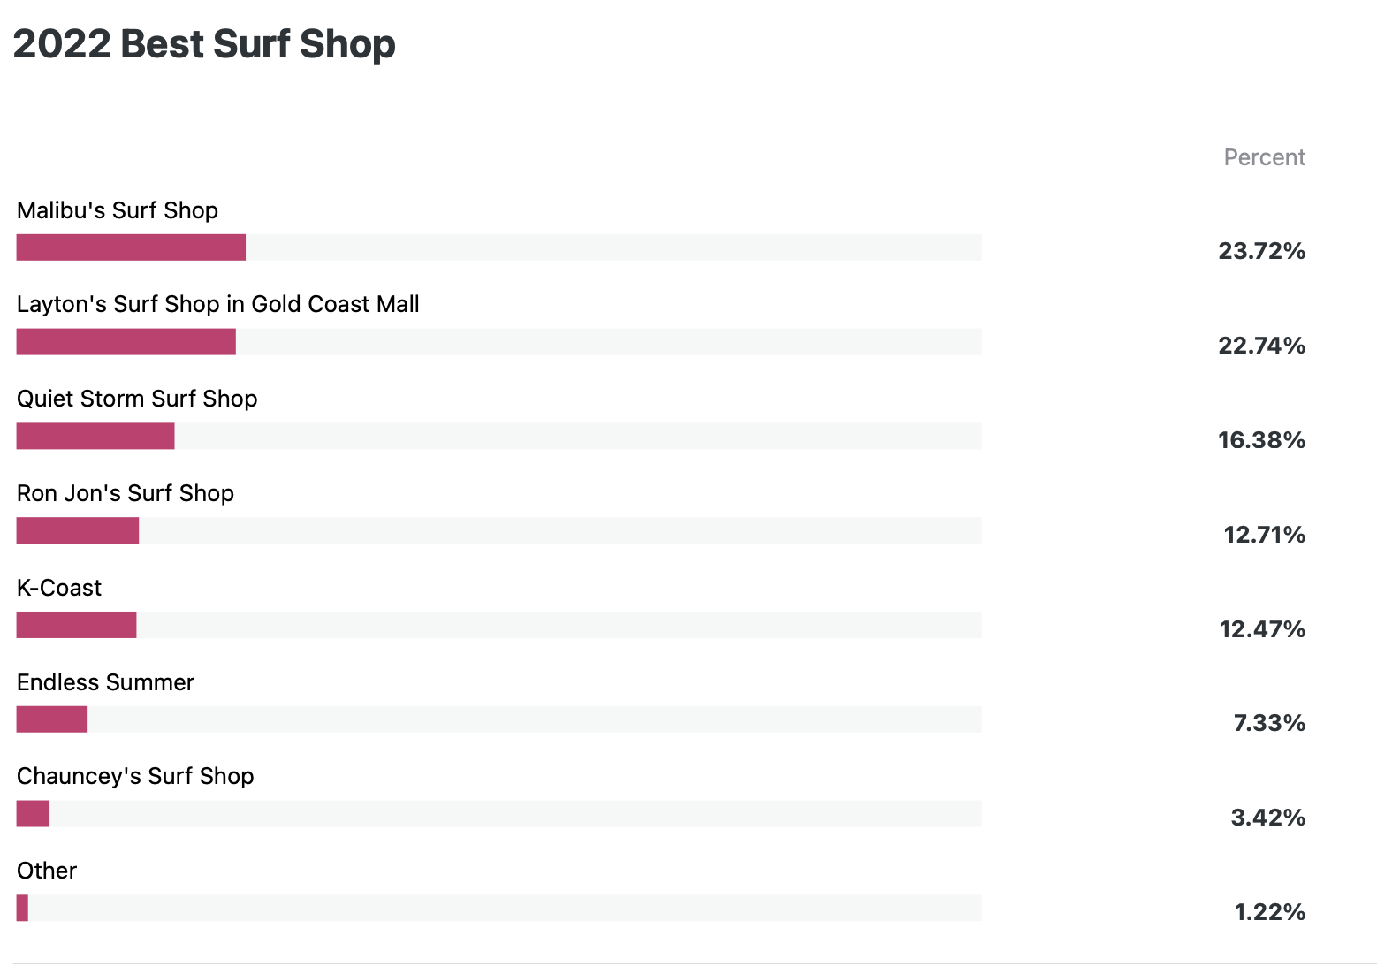Select the K-Coast label
Viewport: 1377px width, 974px height.
(59, 588)
